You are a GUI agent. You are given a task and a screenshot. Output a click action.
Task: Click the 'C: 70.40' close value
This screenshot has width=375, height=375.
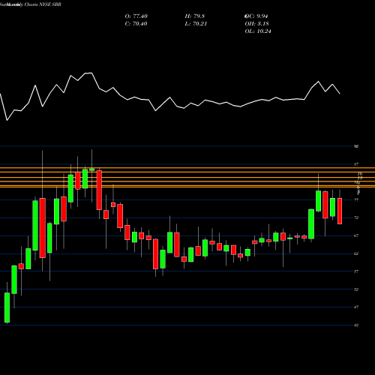click(x=136, y=24)
